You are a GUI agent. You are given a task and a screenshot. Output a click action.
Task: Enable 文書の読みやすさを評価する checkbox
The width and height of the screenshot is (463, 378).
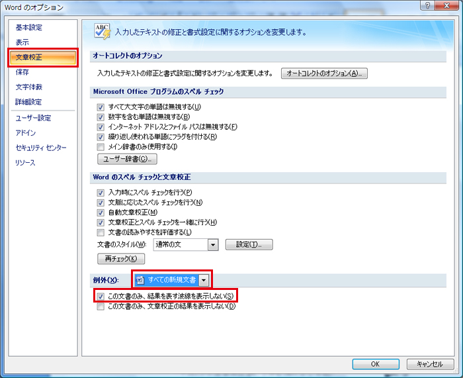[x=101, y=232]
